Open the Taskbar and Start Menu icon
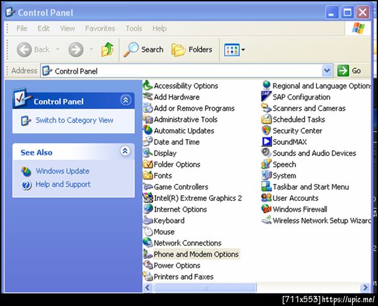This screenshot has width=378, height=306. [266, 187]
